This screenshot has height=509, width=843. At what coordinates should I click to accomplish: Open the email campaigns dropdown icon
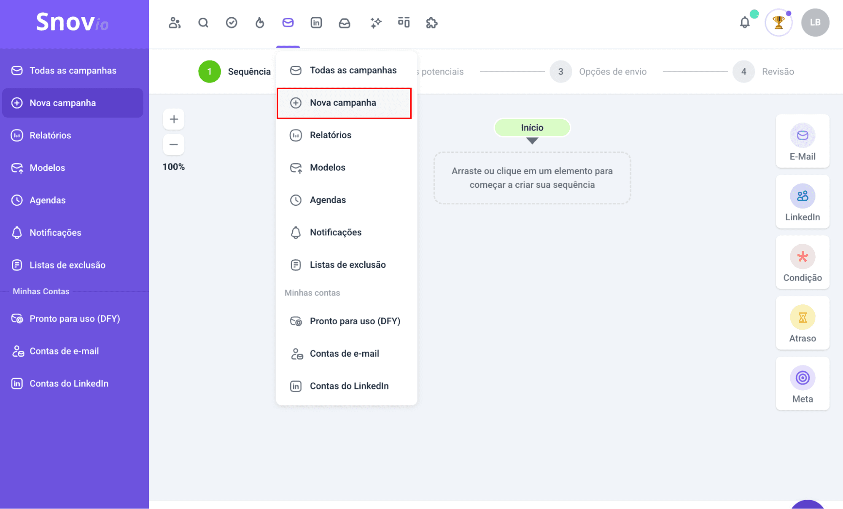click(x=288, y=23)
